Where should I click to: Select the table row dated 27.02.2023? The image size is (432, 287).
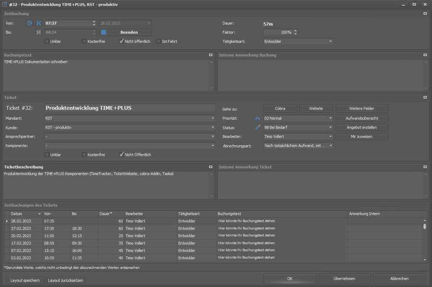point(214,229)
